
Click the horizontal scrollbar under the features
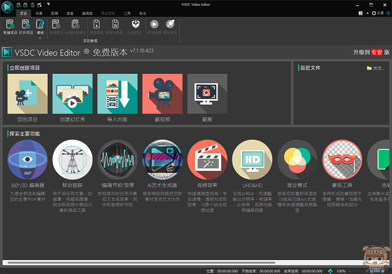[142, 262]
